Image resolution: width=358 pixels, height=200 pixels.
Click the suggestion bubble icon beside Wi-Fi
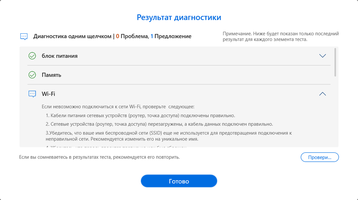[32, 94]
